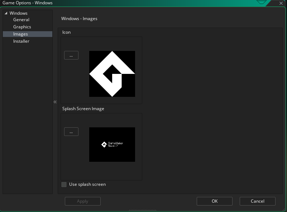Cancel the Game Options dialog
Screen dimensions: 287x212
click(257, 201)
